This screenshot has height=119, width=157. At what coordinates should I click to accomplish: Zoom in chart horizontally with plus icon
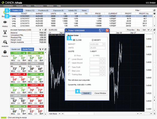(x=151, y=114)
